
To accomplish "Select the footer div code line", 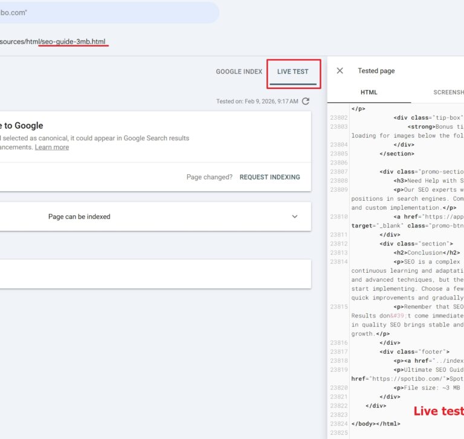I will point(414,351).
